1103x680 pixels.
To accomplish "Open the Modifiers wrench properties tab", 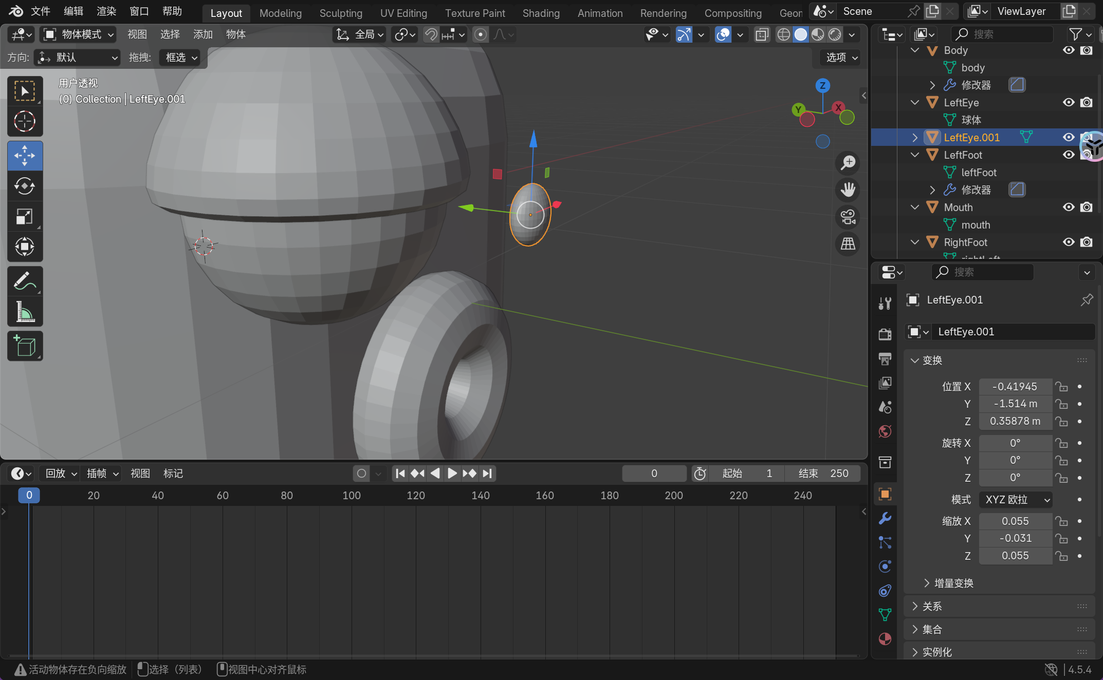I will pyautogui.click(x=885, y=518).
